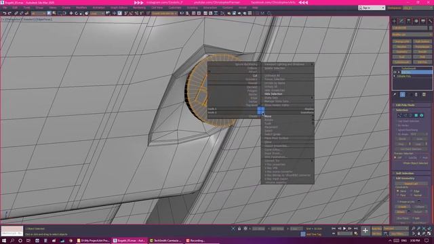Select the Select and Move tool
The width and height of the screenshot is (434, 244).
pyautogui.click(x=71, y=14)
